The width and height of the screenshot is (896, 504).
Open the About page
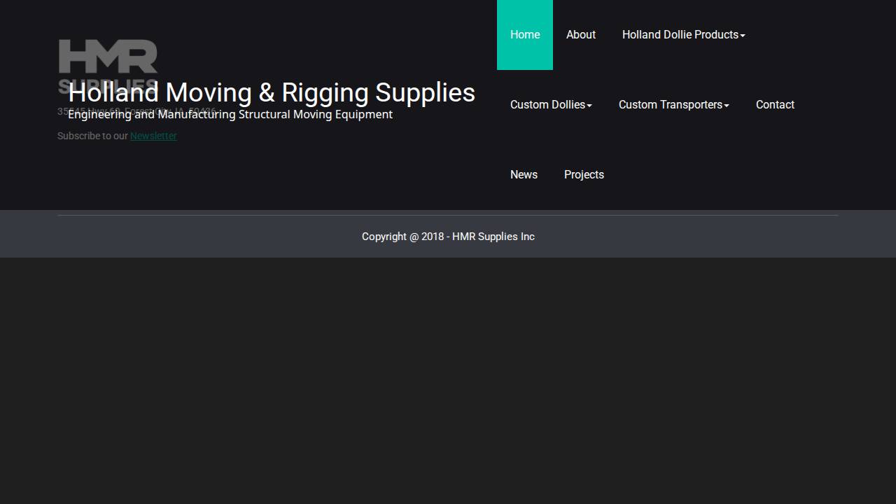(x=580, y=34)
